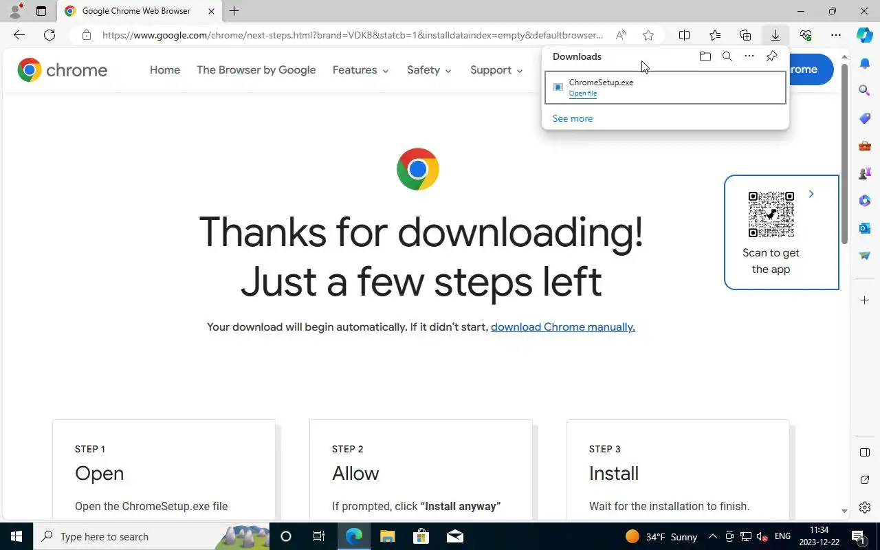Click the Read aloud icon
880x550 pixels.
click(x=621, y=35)
